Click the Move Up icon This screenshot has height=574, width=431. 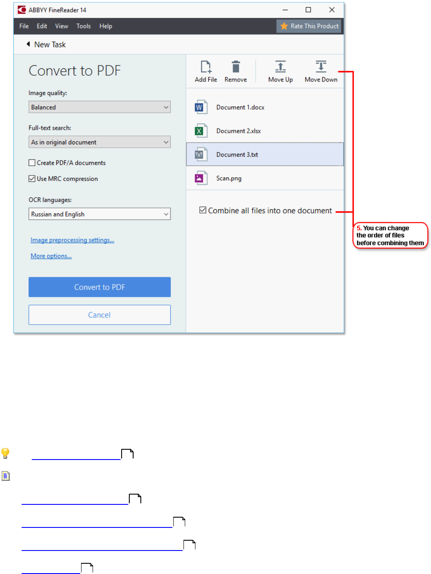tap(280, 67)
